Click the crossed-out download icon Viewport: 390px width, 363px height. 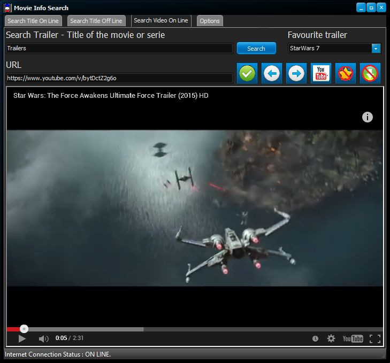370,73
